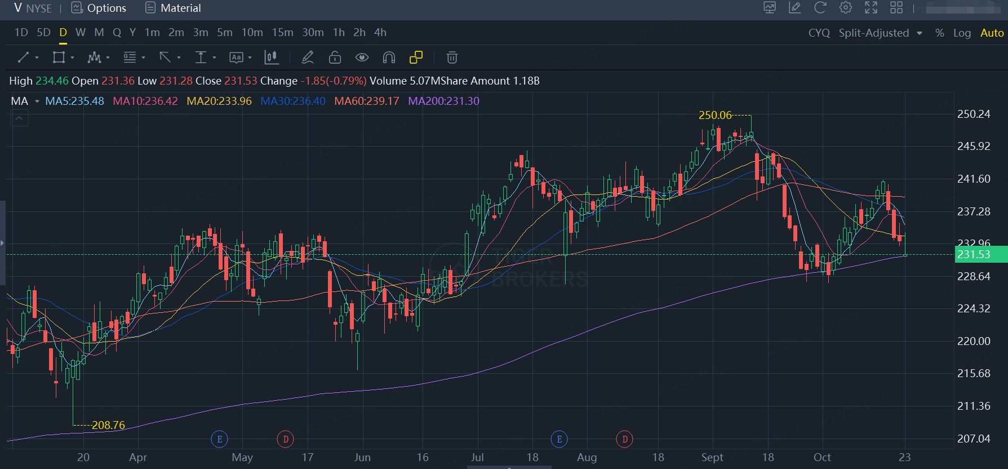Screen dimensions: 1008x469
Task: Select the wave pattern drawing tool
Action: (94, 57)
